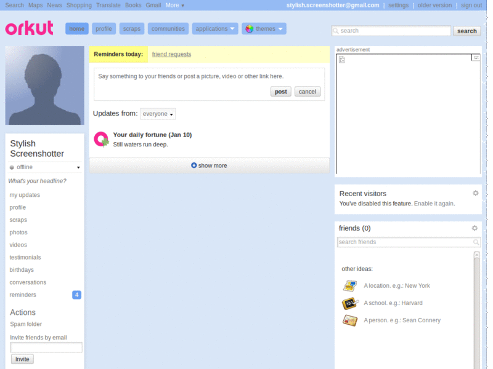The image size is (493, 369).
Task: Expand the applications dropdown
Action: point(215,29)
